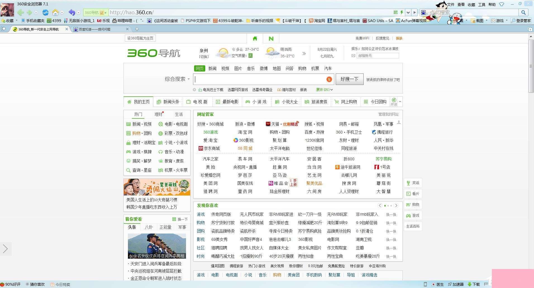The height and width of the screenshot is (288, 534).
Task: Open the 查看 menu
Action: 461,4
